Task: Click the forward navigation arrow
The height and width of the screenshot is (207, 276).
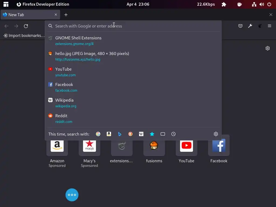Action: 16,26
